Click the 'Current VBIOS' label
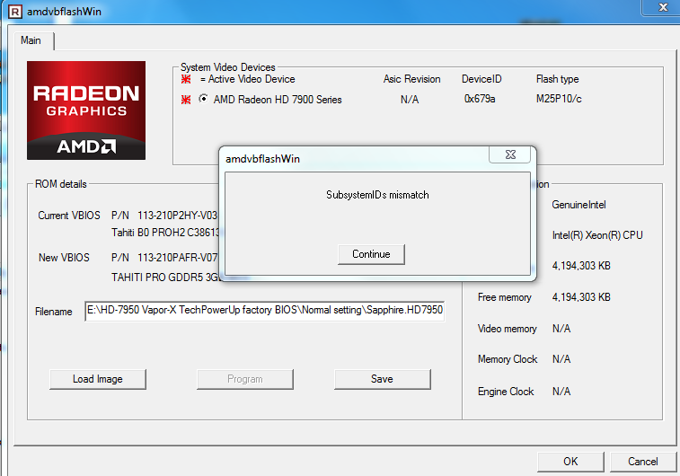The image size is (680, 476). [x=69, y=216]
